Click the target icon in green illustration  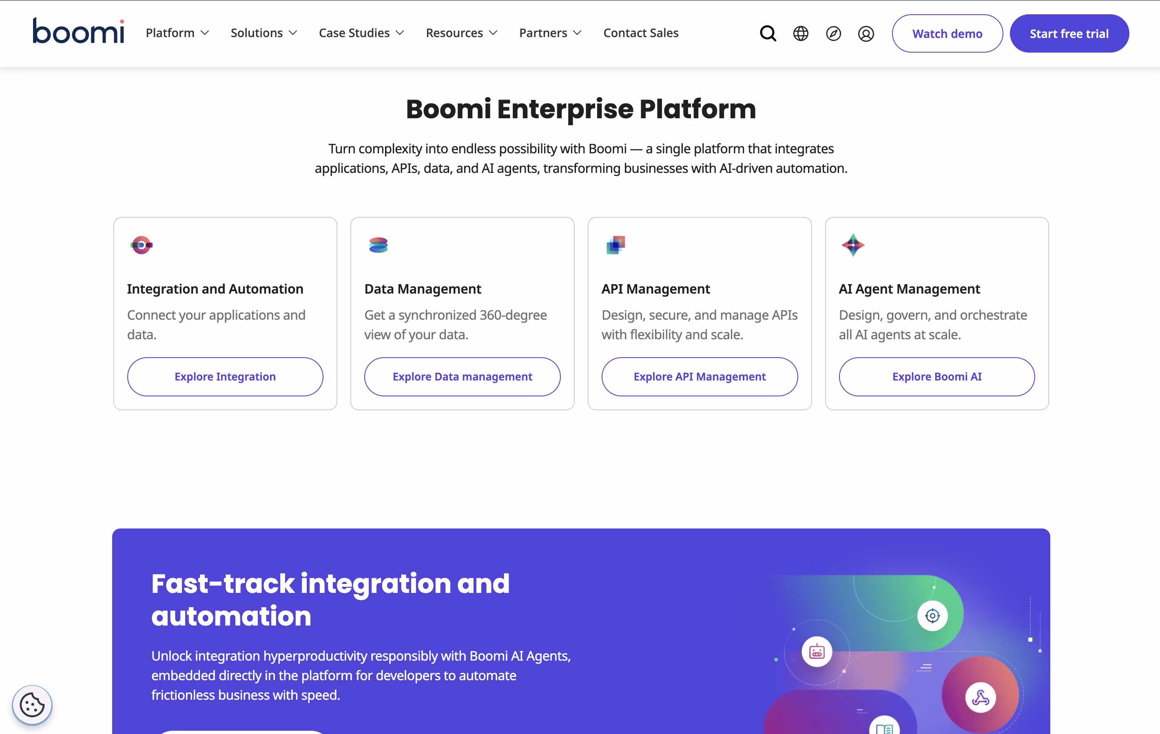coord(932,615)
